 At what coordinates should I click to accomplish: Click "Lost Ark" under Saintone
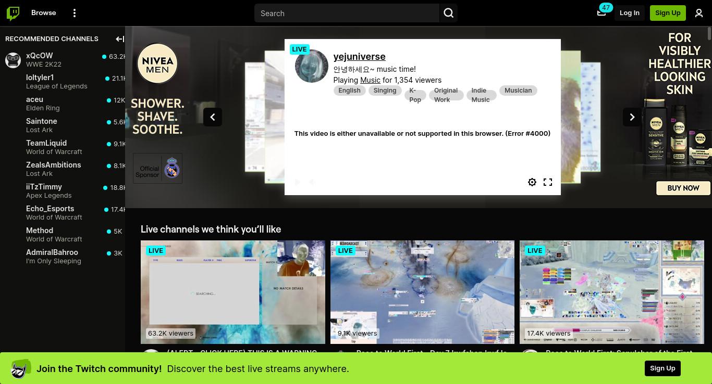pos(40,130)
